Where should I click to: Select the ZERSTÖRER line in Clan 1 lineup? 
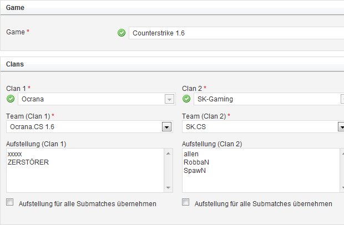click(28, 162)
